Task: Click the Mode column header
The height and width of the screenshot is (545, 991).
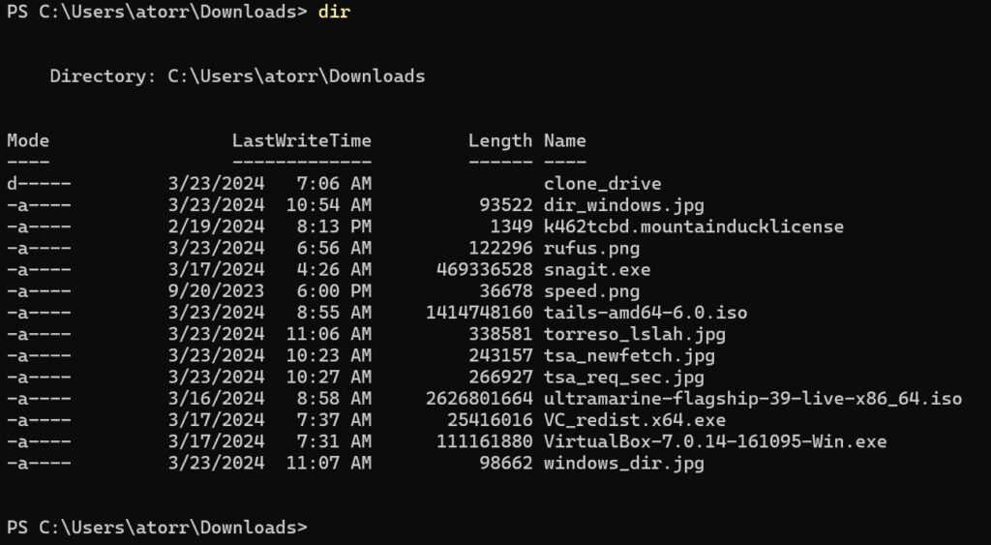Action: (28, 140)
